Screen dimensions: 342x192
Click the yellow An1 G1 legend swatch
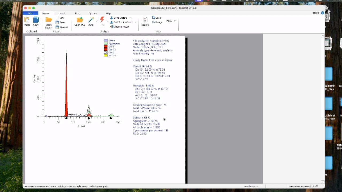tap(106, 55)
